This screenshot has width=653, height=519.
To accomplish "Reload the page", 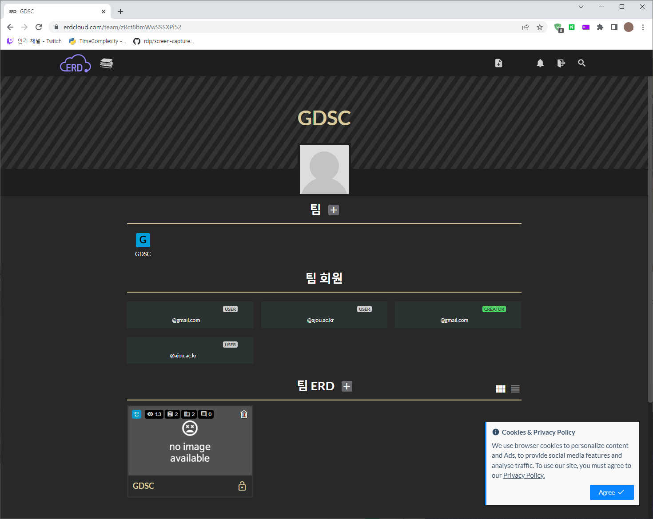I will [x=39, y=27].
